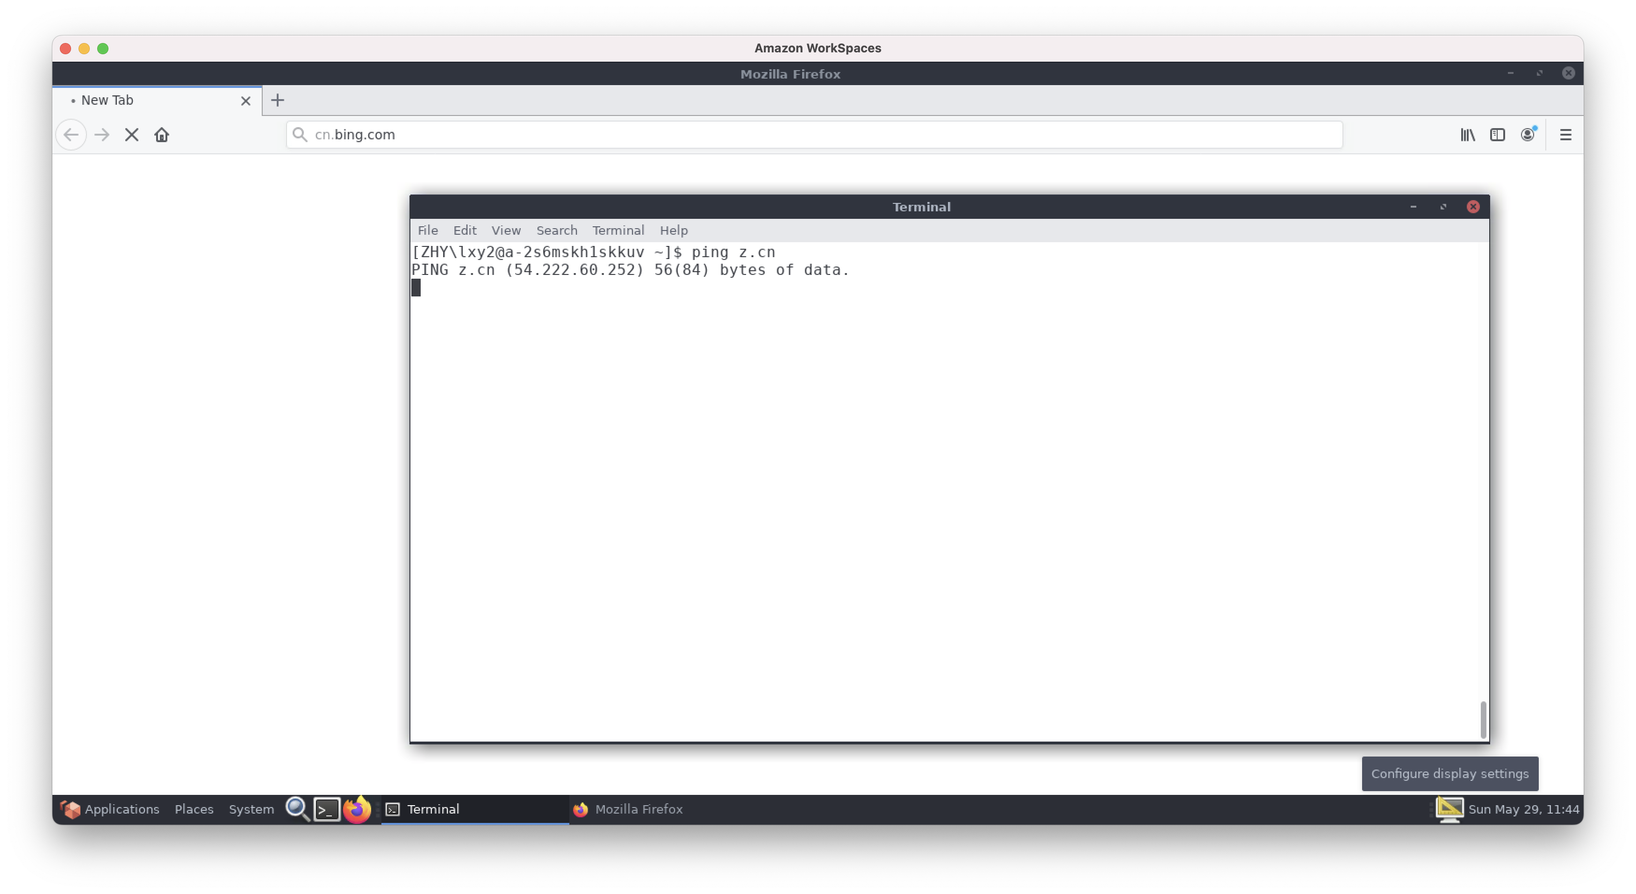Click PING z.cn output line

pos(630,270)
